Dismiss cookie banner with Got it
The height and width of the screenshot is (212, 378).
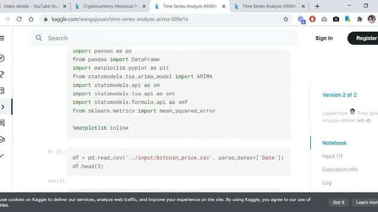point(338,203)
